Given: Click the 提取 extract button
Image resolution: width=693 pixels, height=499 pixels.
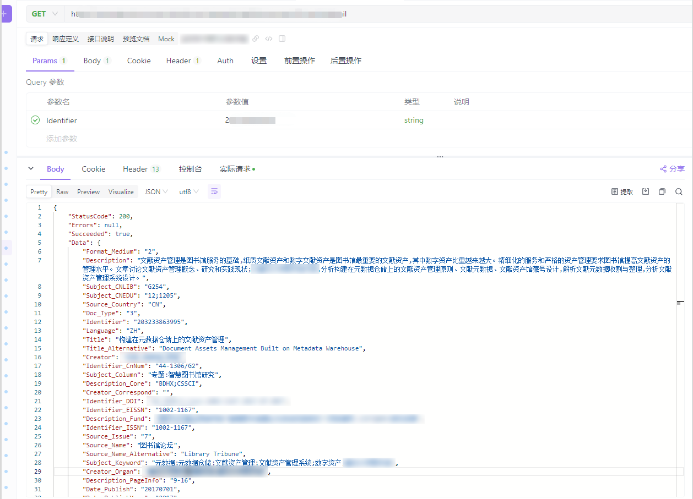Looking at the screenshot, I should pyautogui.click(x=622, y=192).
